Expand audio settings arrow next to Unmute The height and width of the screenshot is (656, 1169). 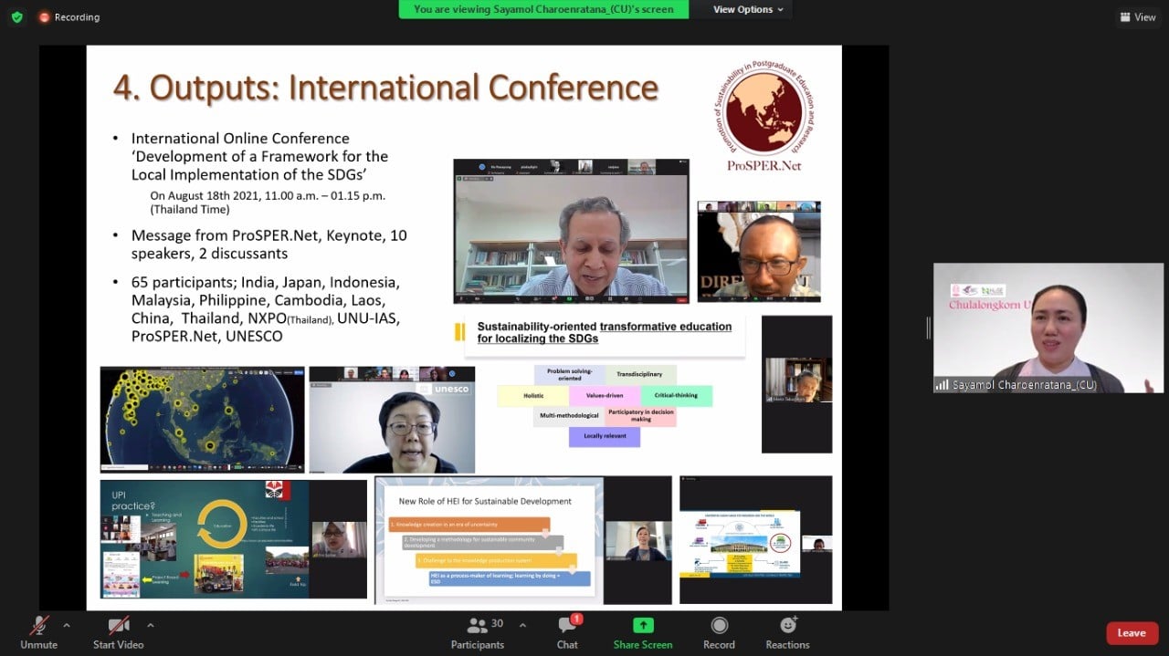[x=67, y=626]
